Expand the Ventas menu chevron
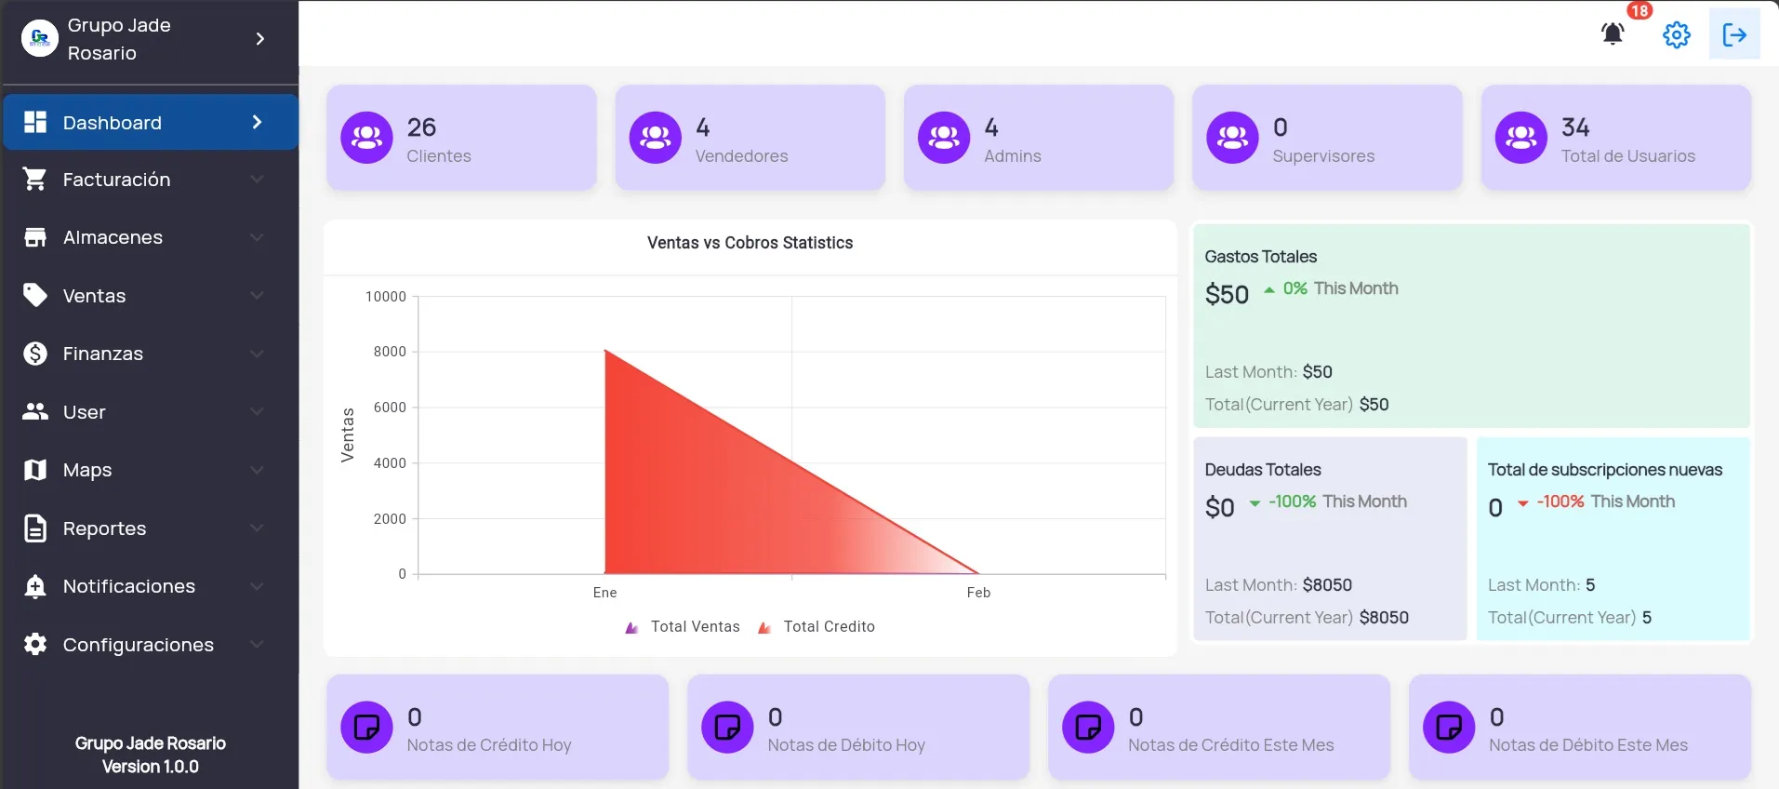Viewport: 1779px width, 789px height. (x=258, y=296)
